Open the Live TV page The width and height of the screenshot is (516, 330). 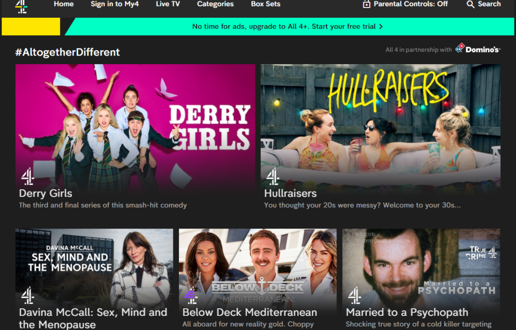[x=168, y=4]
